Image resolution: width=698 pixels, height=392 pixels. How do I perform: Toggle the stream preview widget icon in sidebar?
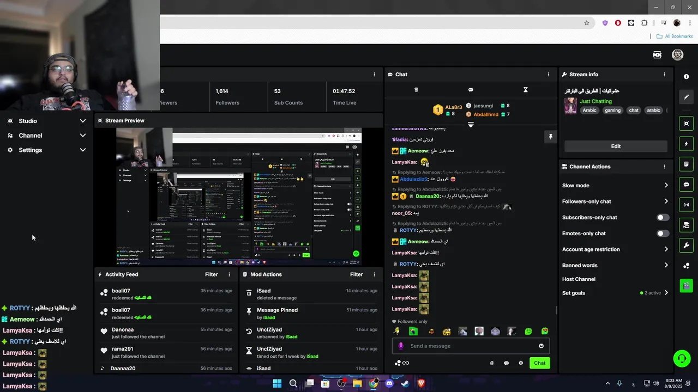(687, 124)
